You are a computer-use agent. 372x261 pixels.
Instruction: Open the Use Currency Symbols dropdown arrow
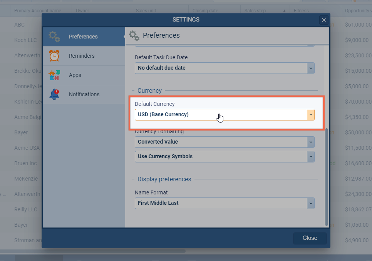tap(311, 157)
